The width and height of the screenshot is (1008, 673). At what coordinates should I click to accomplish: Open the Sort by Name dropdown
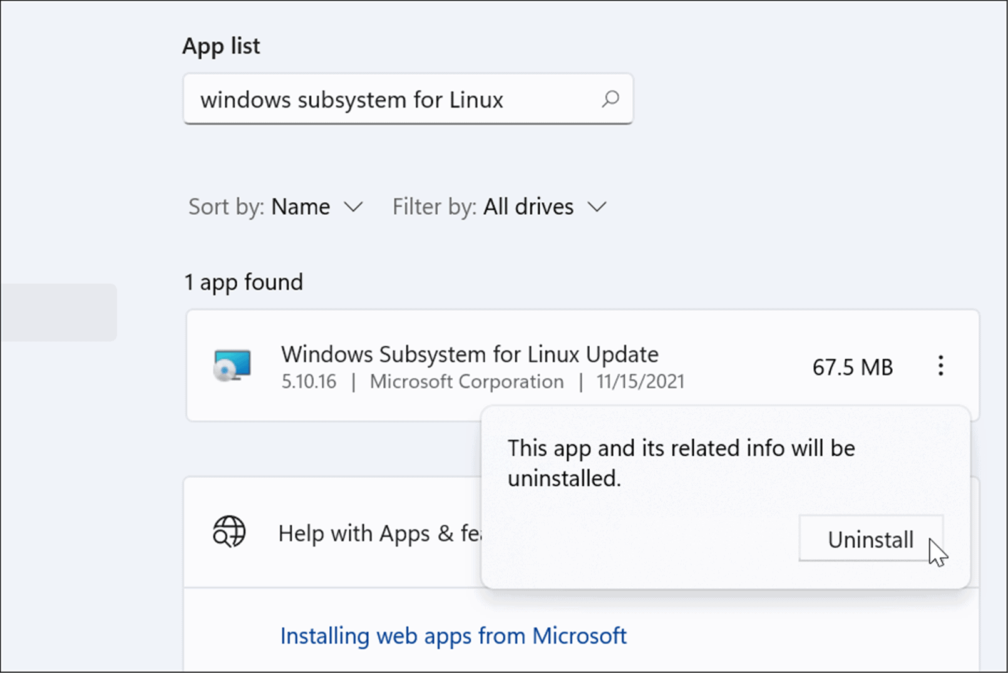[x=276, y=207]
